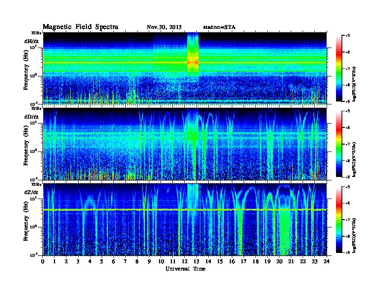Click hour 11 on the time axis
The image size is (389, 300).
tap(173, 262)
